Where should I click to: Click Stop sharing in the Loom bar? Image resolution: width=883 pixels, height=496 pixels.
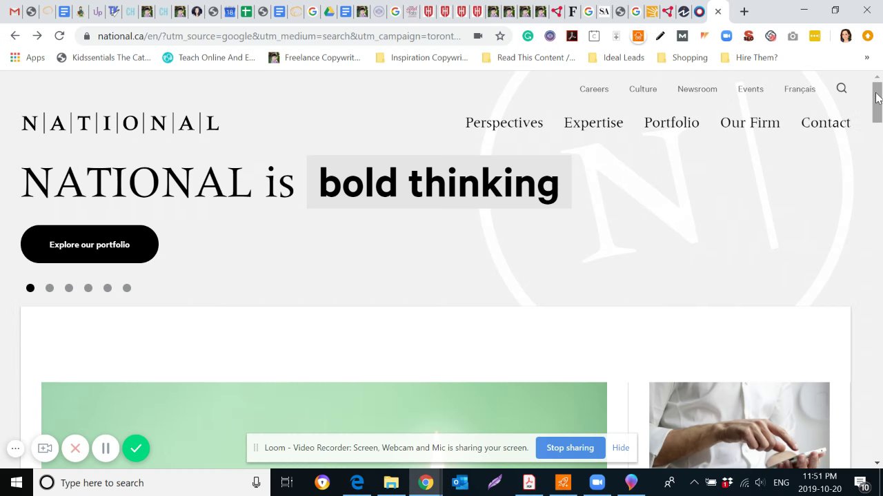tap(570, 448)
